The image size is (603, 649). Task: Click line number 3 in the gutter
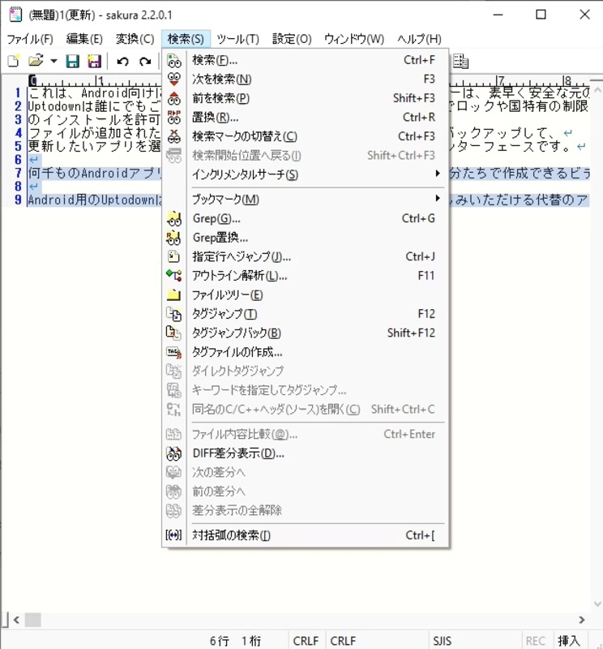(x=18, y=119)
